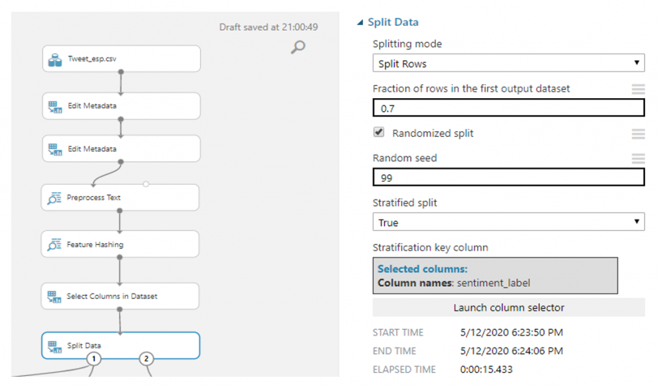Screen dimensions: 658x389
Task: Click the Fraction of rows input field
Action: pyautogui.click(x=508, y=108)
